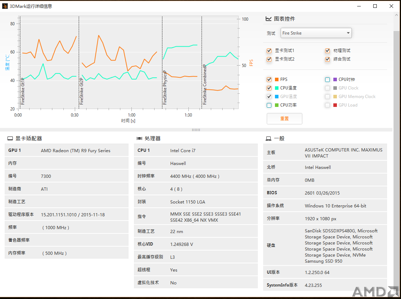The width and height of the screenshot is (401, 299).
Task: Toggle the 显卡测试1 checkbox
Action: tap(269, 51)
